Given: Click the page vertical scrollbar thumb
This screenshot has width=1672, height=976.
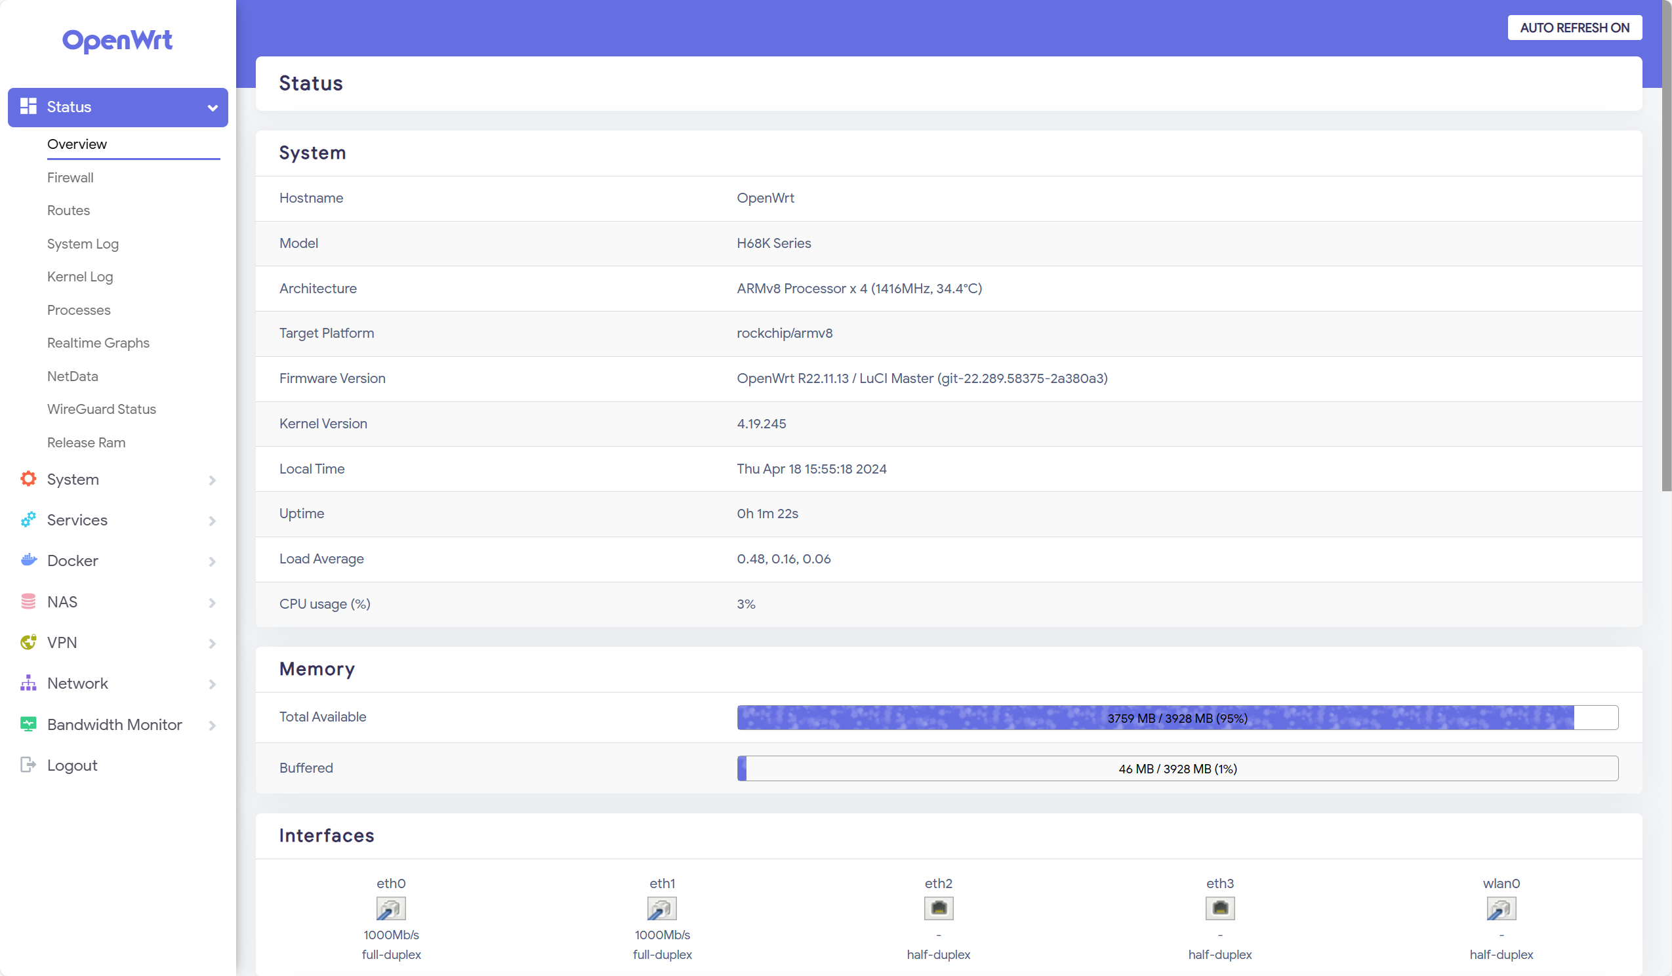Looking at the screenshot, I should point(1666,245).
